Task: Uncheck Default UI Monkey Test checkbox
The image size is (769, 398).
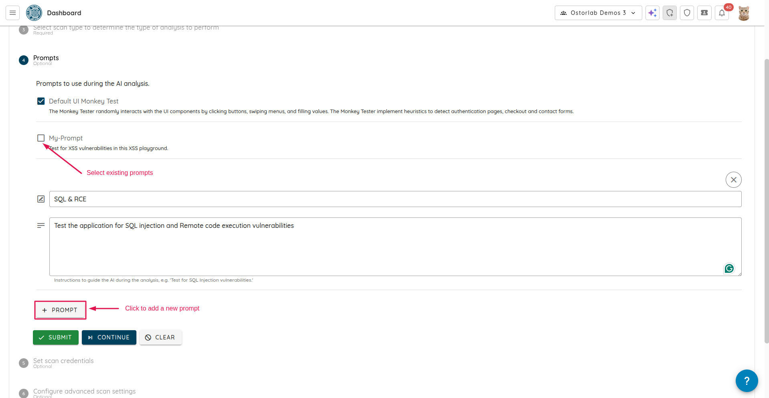Action: pos(41,101)
